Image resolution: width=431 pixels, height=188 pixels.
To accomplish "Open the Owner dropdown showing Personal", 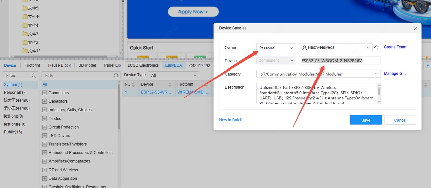I will (x=276, y=48).
